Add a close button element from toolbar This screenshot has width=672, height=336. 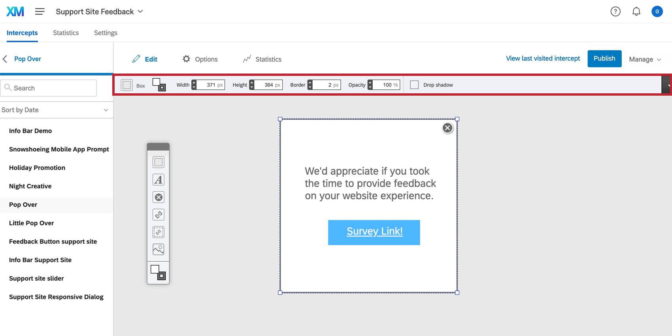159,197
